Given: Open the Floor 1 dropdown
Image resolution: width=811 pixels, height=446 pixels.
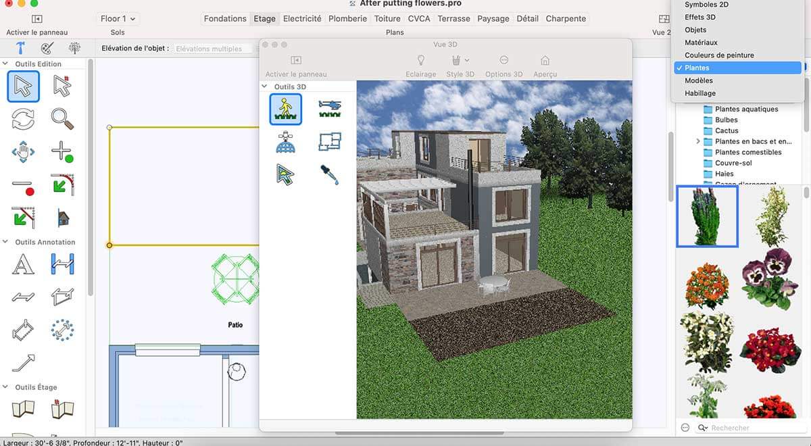Looking at the screenshot, I should (x=118, y=19).
